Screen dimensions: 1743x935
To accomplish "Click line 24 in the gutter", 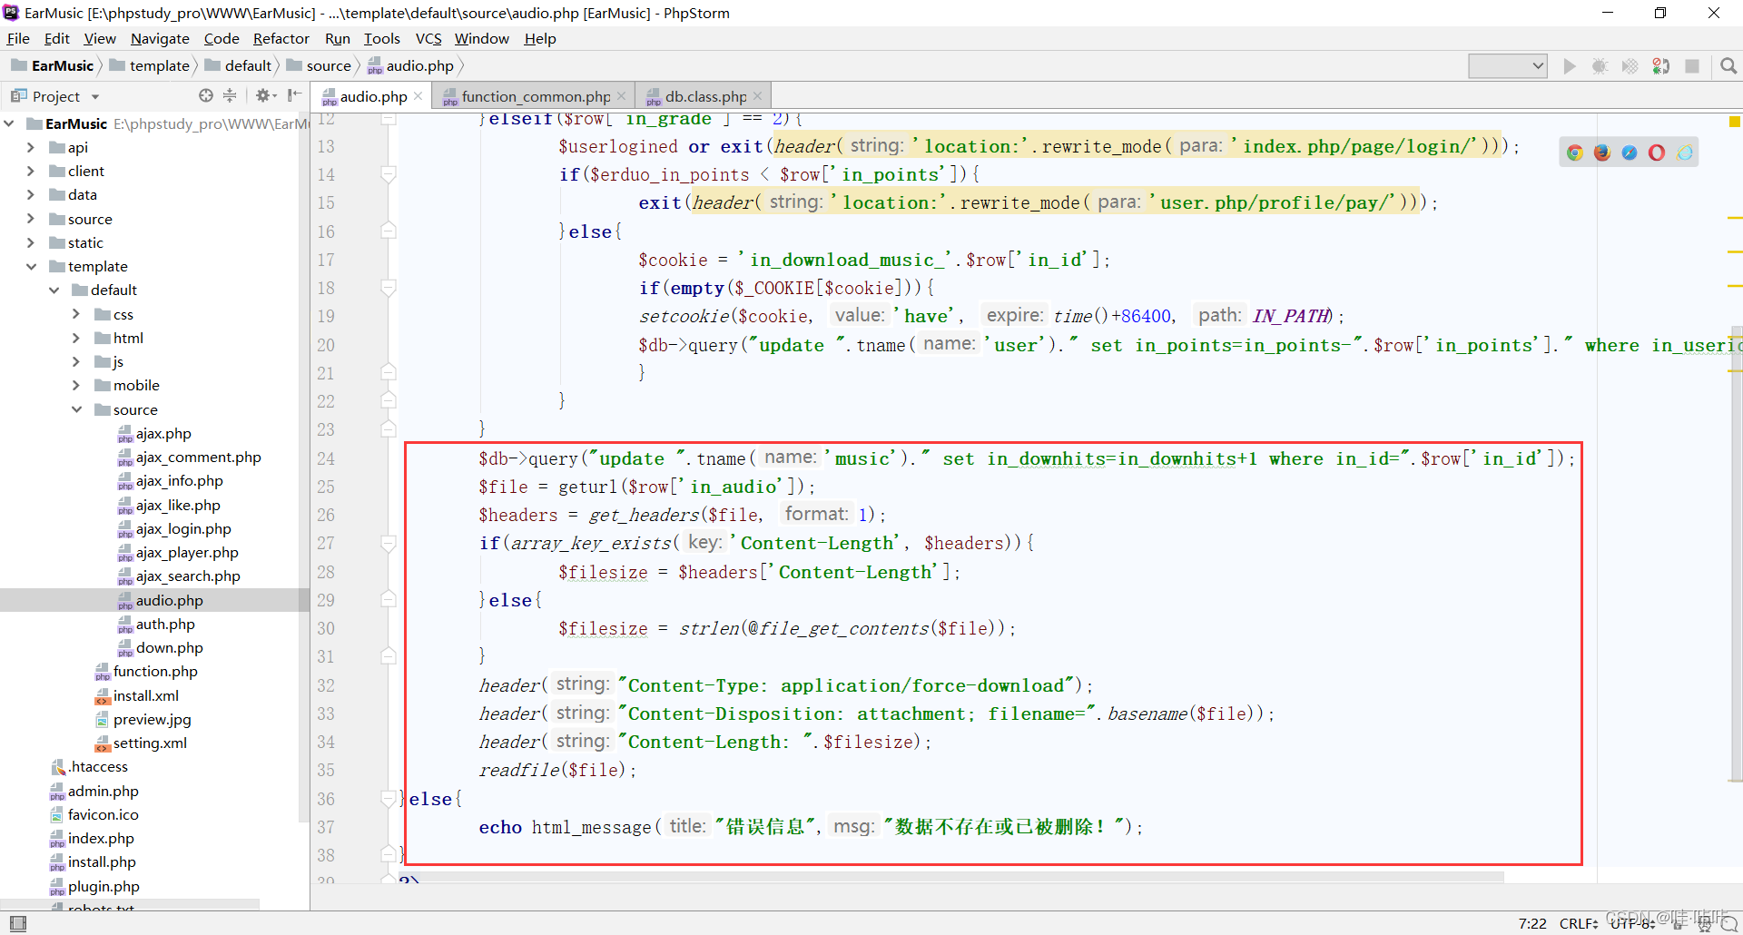I will click(x=326, y=458).
